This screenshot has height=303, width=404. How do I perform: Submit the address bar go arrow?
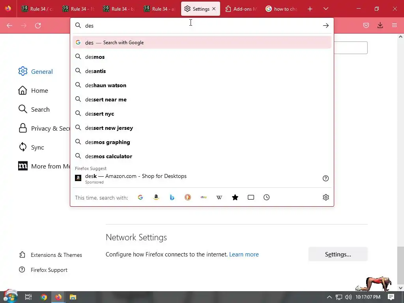tap(325, 26)
